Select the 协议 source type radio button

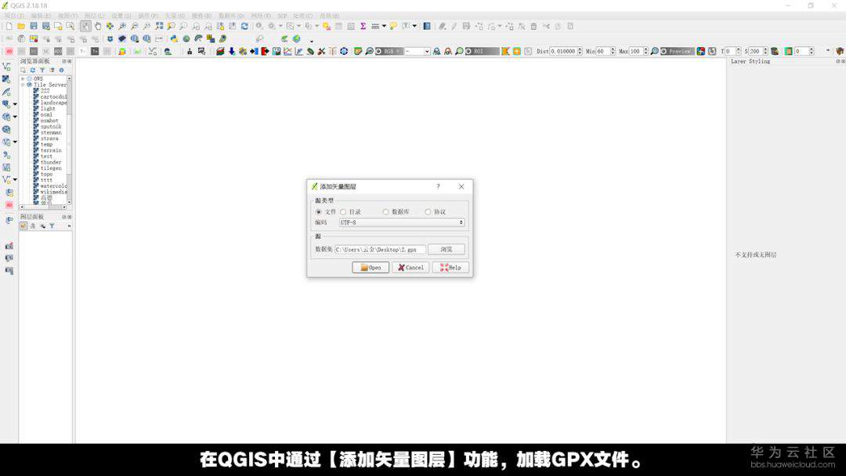[428, 212]
